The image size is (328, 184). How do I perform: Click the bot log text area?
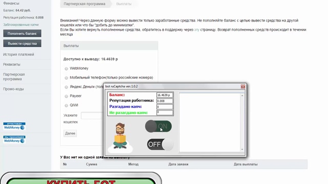click(210, 123)
